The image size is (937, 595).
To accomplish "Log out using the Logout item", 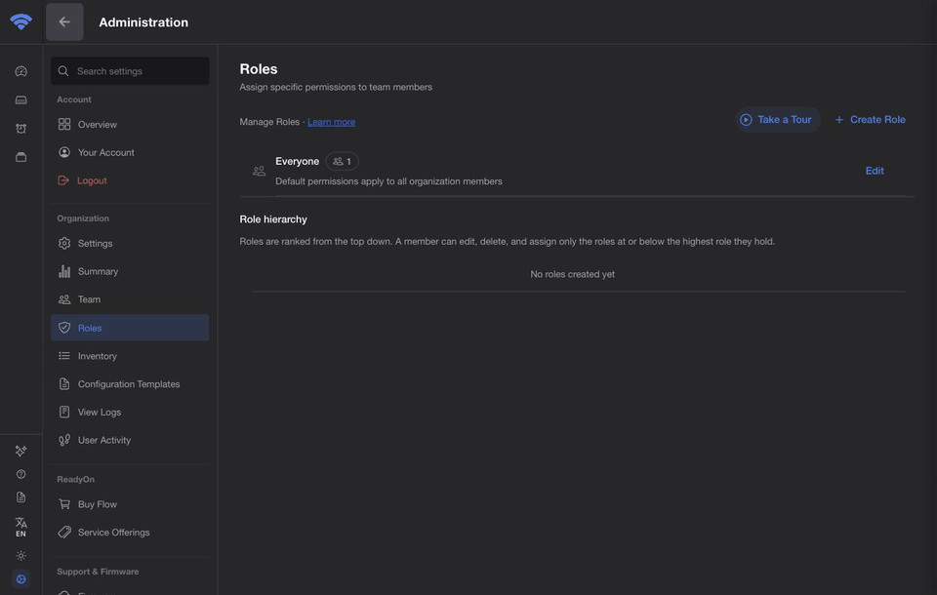I will click(130, 180).
